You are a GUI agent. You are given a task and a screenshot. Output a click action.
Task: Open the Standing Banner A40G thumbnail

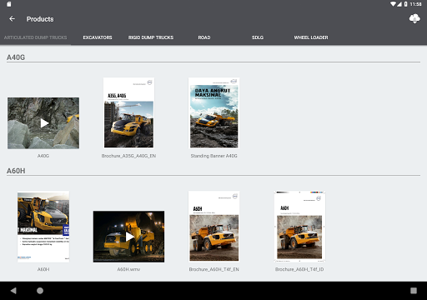pyautogui.click(x=214, y=112)
